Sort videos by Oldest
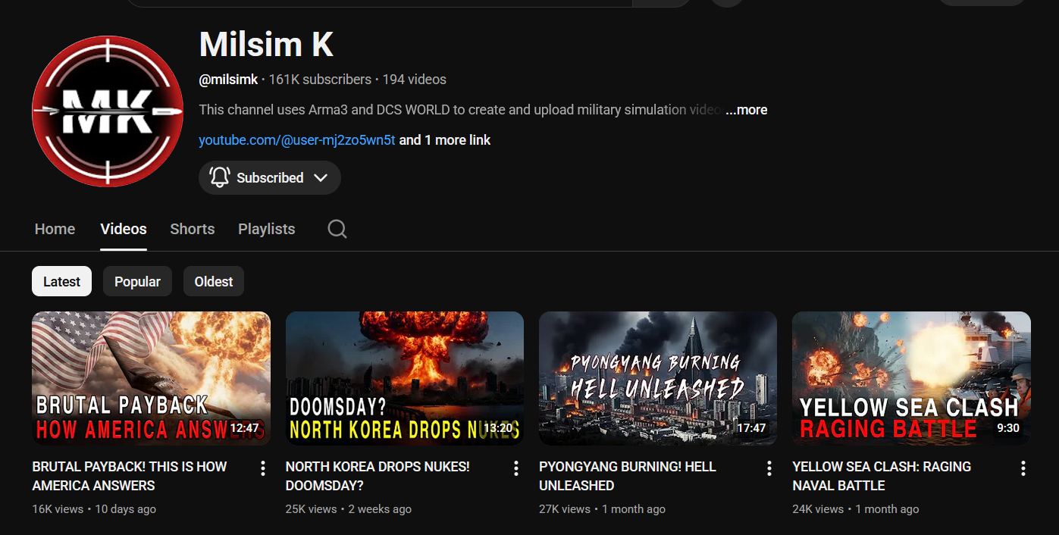This screenshot has height=535, width=1059. 214,281
